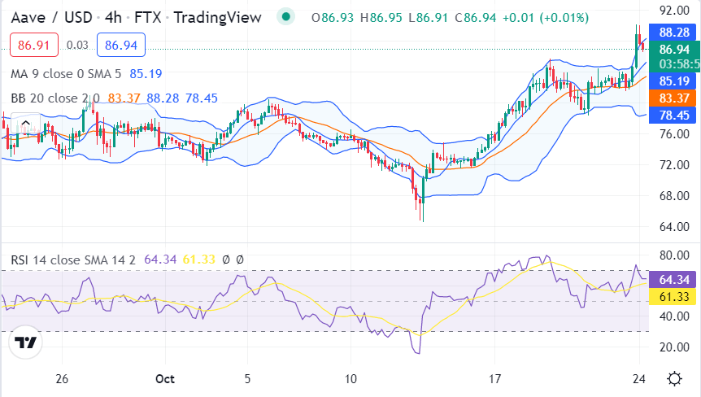Click the 85.19 moving average price label
Viewport: 701px width, 397px height.
[674, 81]
